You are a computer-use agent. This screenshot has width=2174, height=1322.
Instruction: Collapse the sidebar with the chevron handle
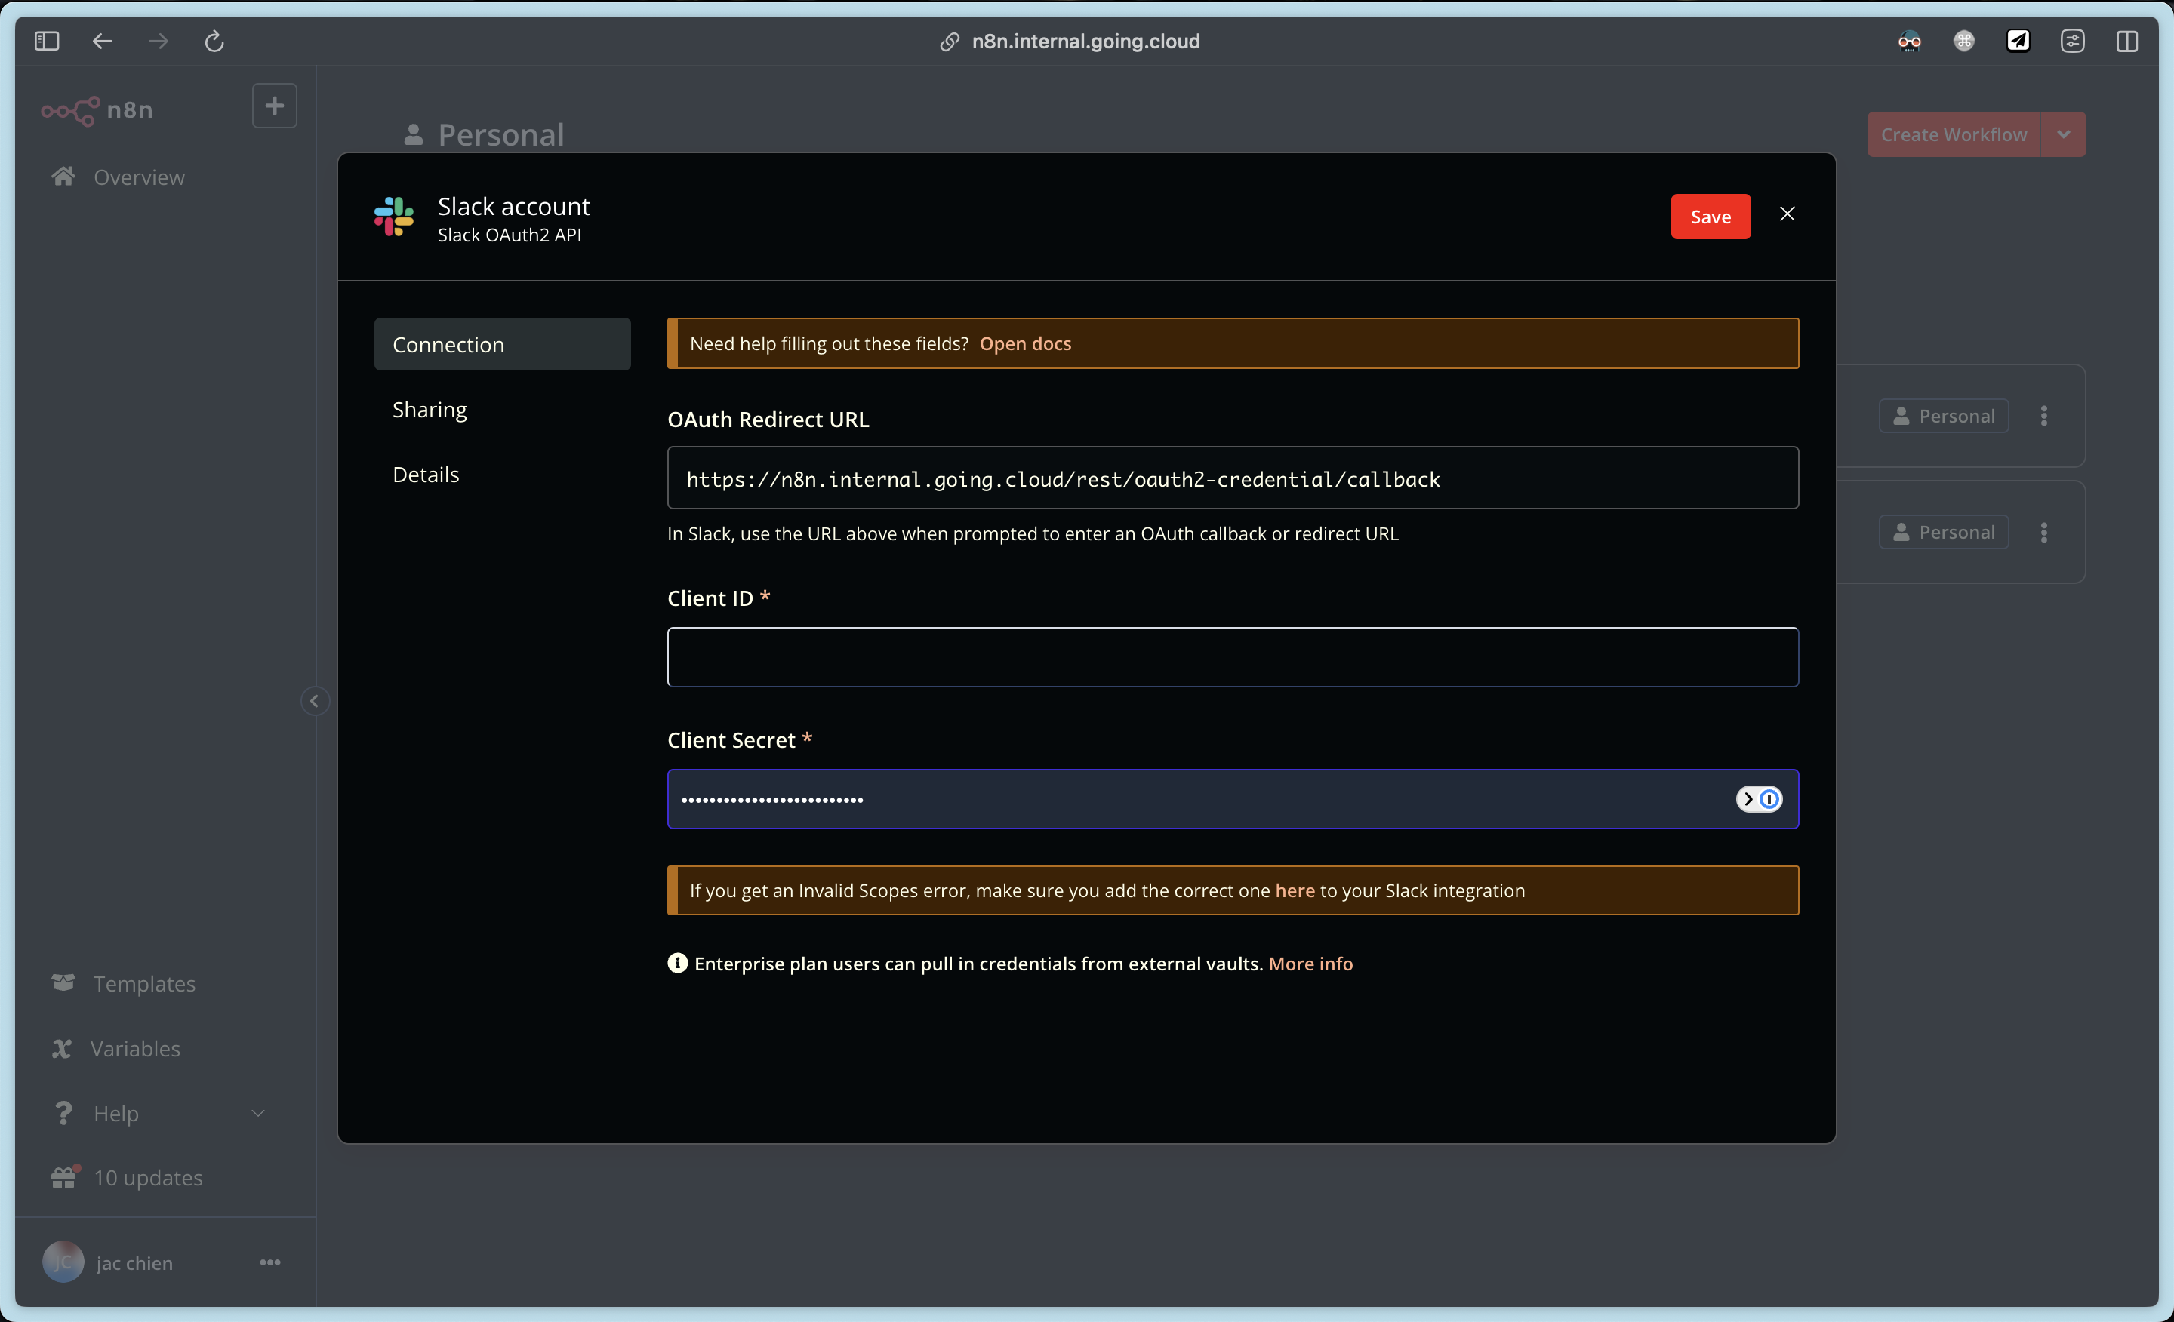315,701
